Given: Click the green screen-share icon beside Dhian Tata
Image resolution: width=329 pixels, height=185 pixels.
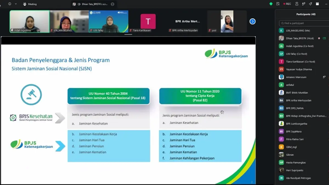Looking at the screenshot, I should tap(324, 38).
